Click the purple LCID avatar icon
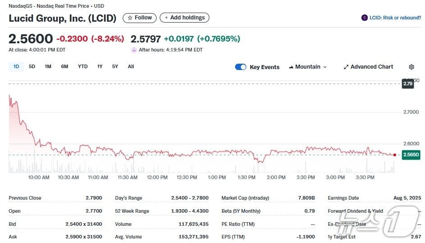 tap(365, 18)
